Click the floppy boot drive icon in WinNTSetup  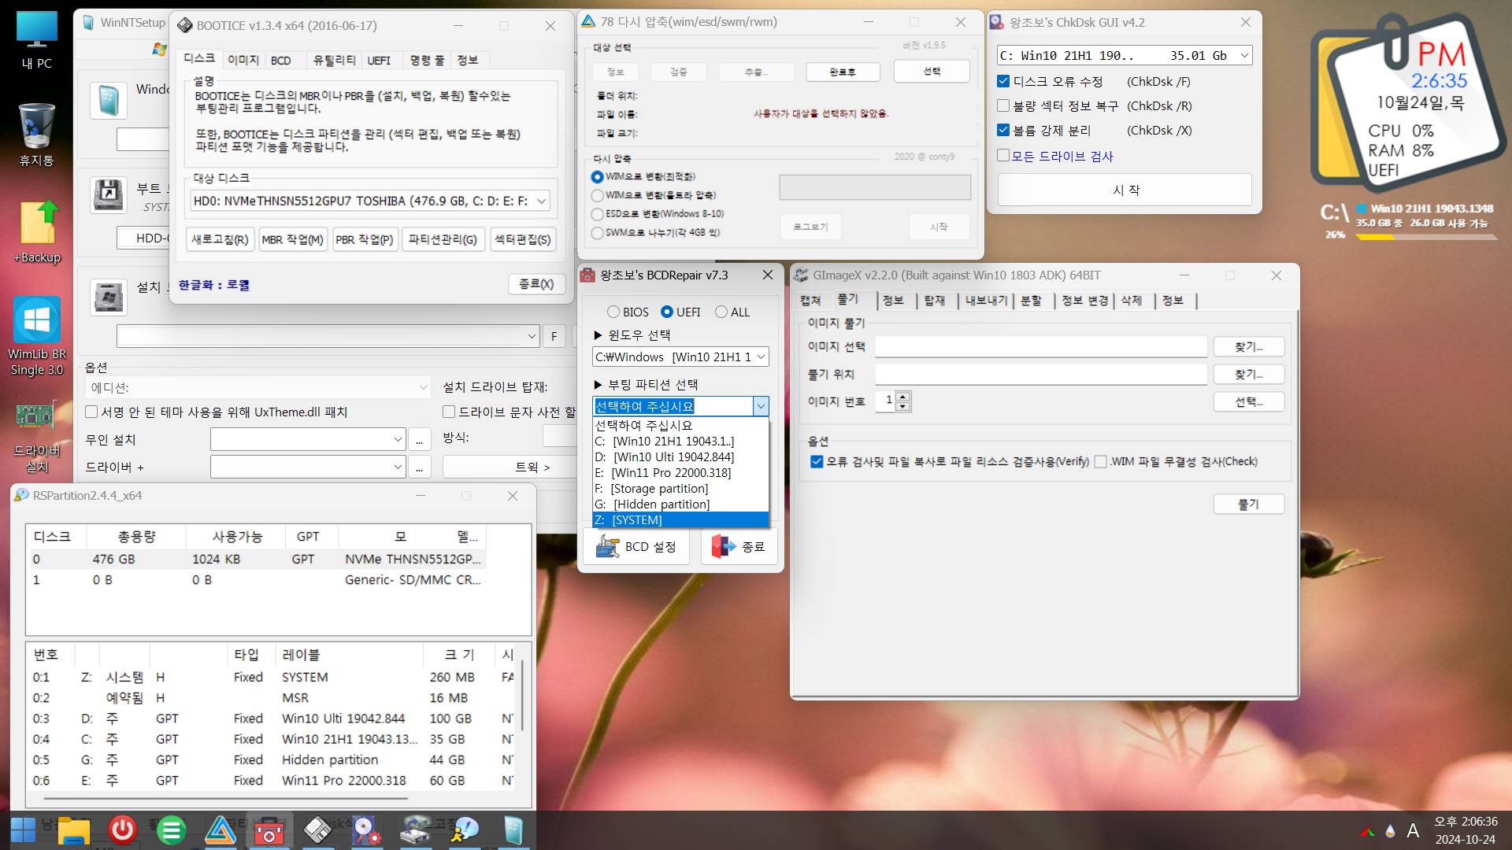[x=108, y=195]
